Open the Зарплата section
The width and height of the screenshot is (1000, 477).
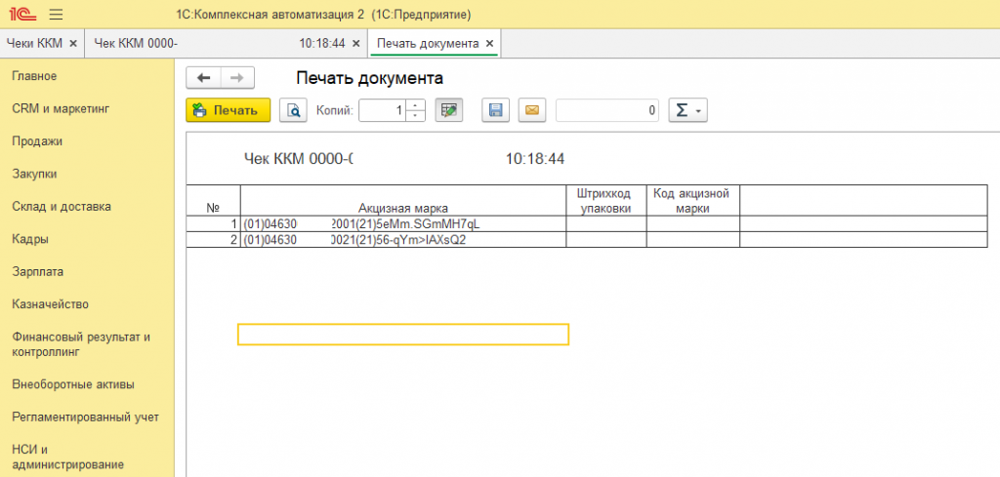(38, 272)
